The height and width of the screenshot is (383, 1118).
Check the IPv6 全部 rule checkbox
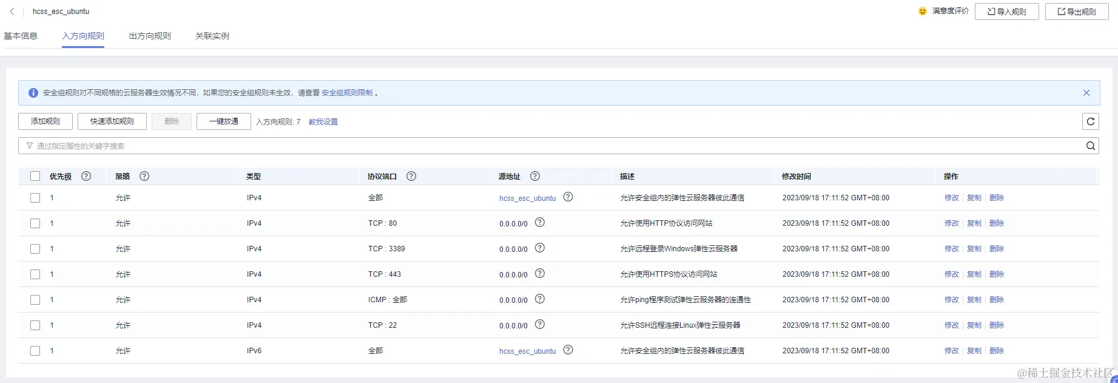[x=35, y=351]
